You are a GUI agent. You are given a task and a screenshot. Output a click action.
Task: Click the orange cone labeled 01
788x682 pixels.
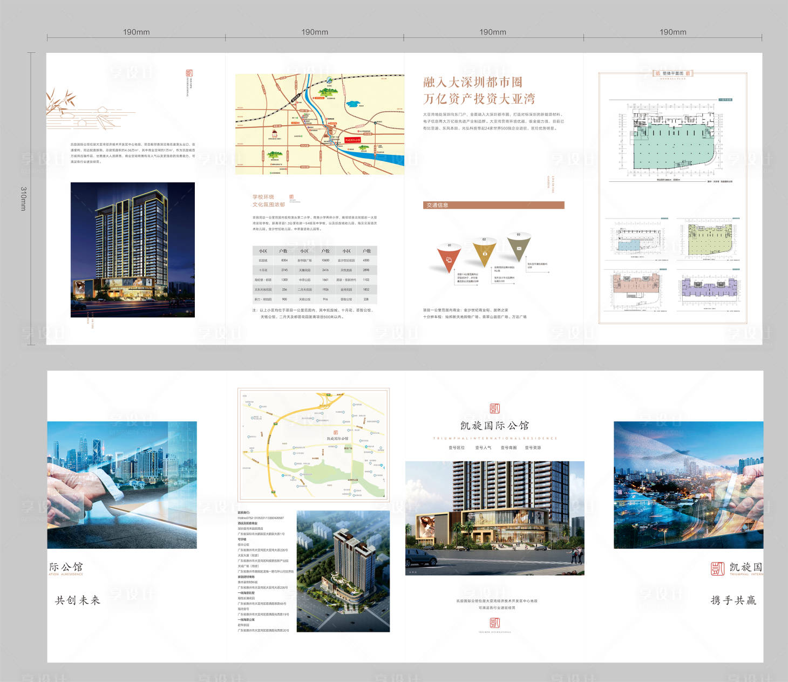tap(449, 258)
